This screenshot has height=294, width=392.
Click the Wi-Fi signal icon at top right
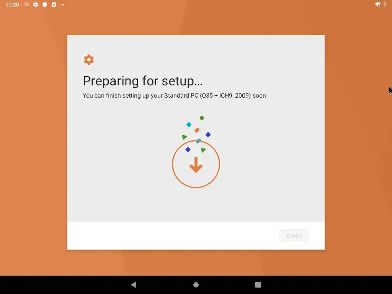(378, 5)
